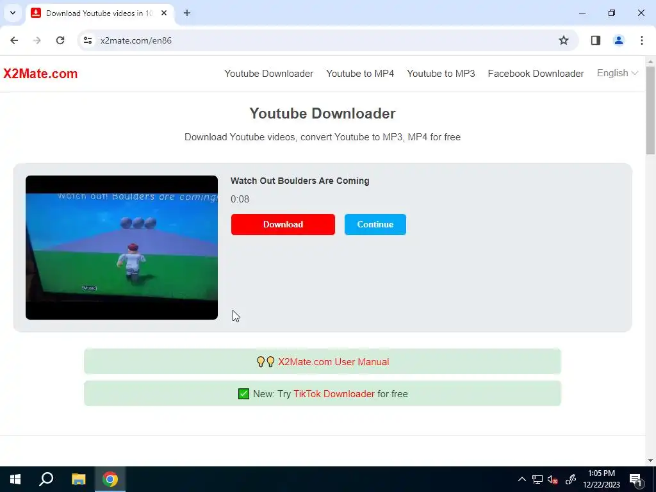The height and width of the screenshot is (492, 656).
Task: Expand the English language dropdown
Action: point(617,73)
